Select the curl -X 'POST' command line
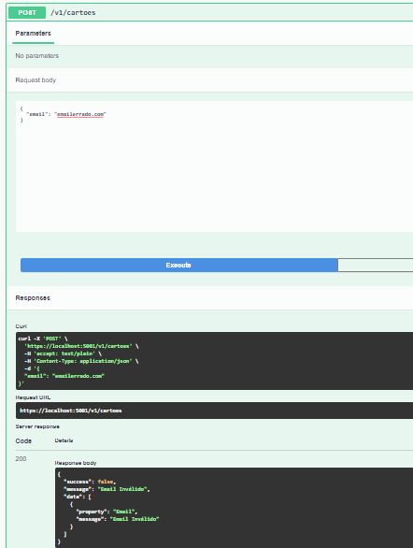Image resolution: width=413 pixels, height=548 pixels. (43, 339)
